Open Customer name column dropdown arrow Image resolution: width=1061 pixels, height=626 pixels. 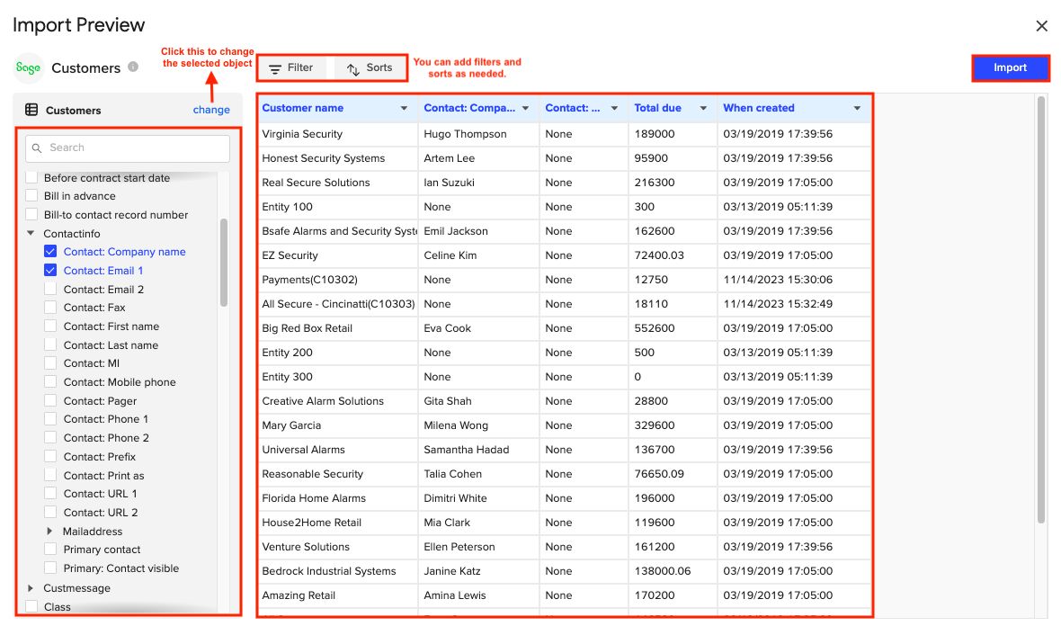404,108
